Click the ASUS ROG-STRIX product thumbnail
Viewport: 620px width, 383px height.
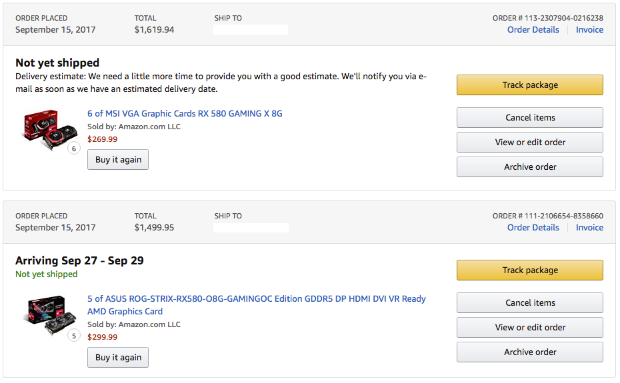click(x=51, y=315)
